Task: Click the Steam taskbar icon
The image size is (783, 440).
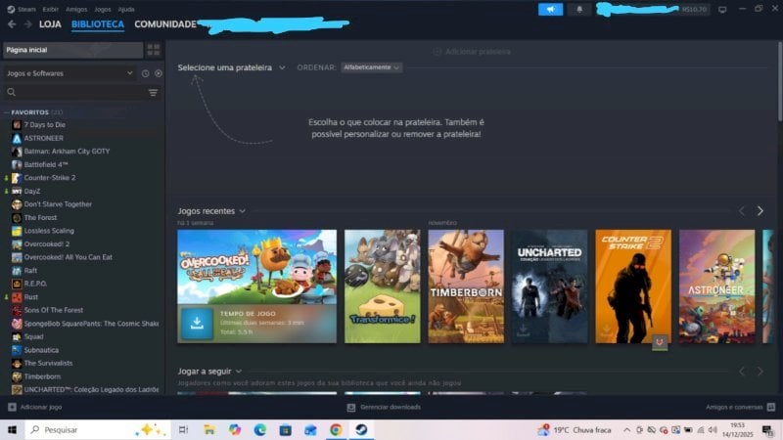Action: click(x=361, y=429)
